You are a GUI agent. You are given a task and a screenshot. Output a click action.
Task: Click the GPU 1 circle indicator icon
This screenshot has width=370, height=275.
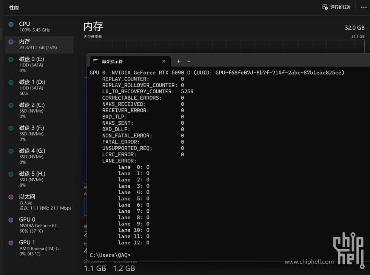coord(11,243)
